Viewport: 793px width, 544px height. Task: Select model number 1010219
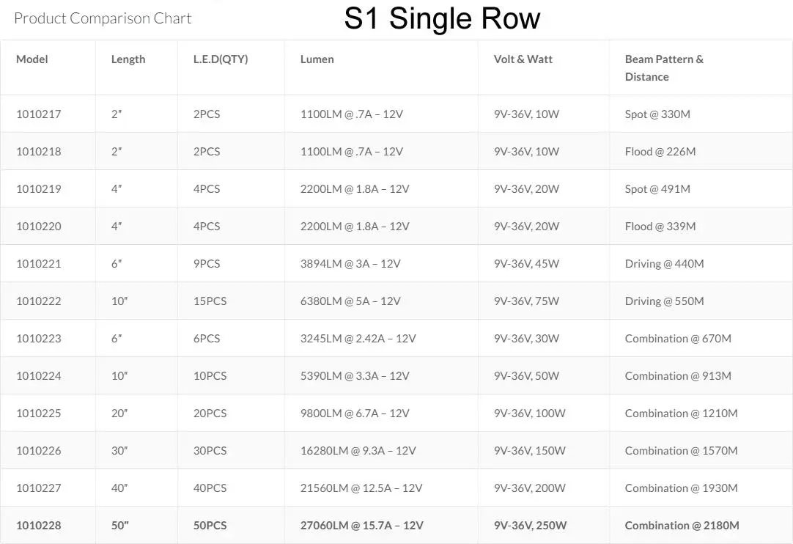coord(38,188)
